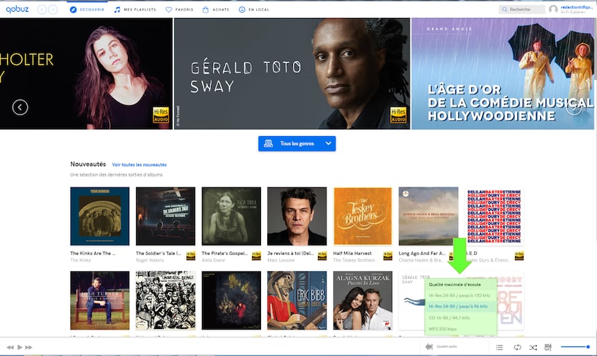The height and width of the screenshot is (356, 597).
Task: Open Long Ago And Far Away album cover
Action: click(x=428, y=216)
